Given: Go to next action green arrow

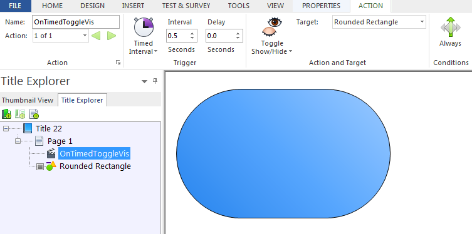Looking at the screenshot, I should pos(112,36).
